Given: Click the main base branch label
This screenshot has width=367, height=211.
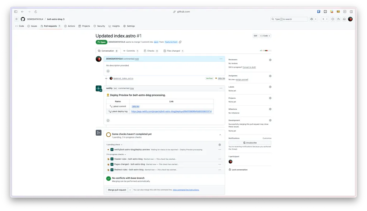Looking at the screenshot, I should [x=156, y=42].
